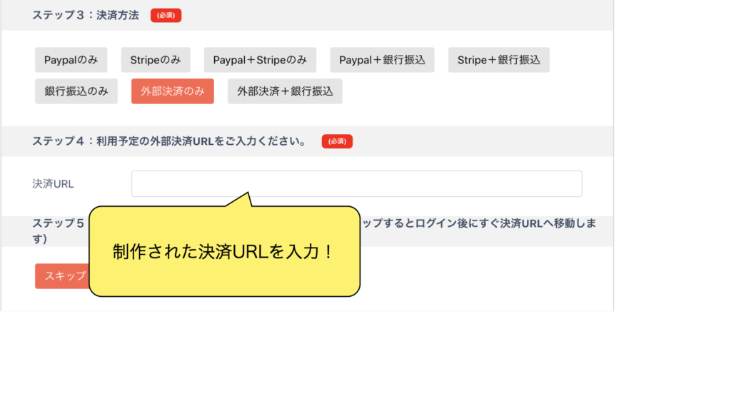Select 外部決済＋銀行振込 payment option

tap(285, 91)
